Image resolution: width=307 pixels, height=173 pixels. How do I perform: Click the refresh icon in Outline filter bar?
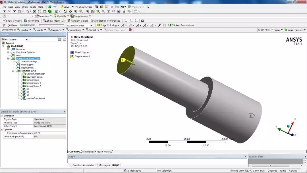[x=59, y=39]
